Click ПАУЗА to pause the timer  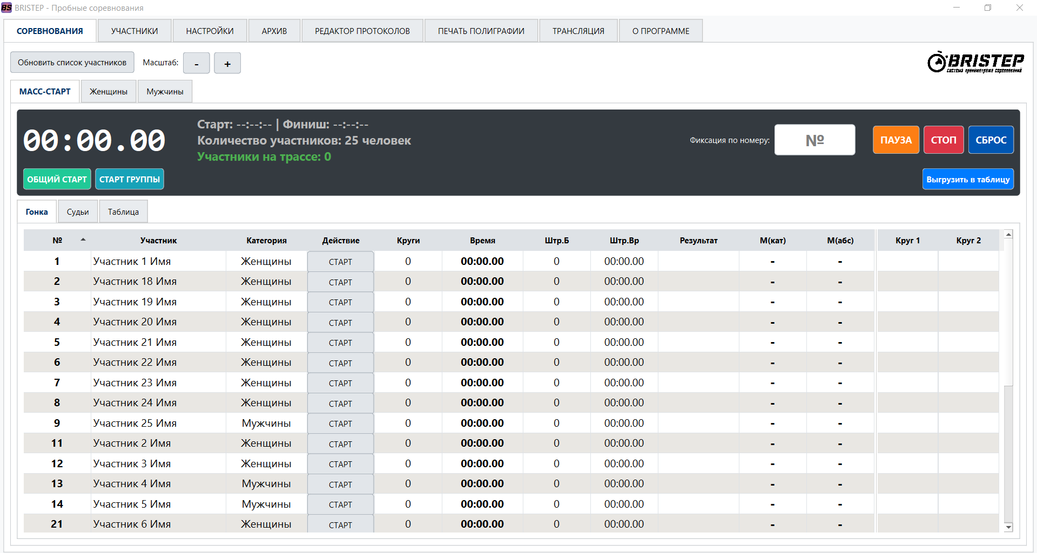(x=895, y=139)
